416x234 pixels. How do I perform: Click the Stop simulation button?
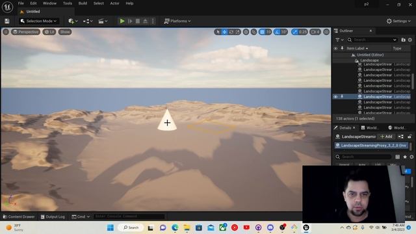[x=138, y=21]
